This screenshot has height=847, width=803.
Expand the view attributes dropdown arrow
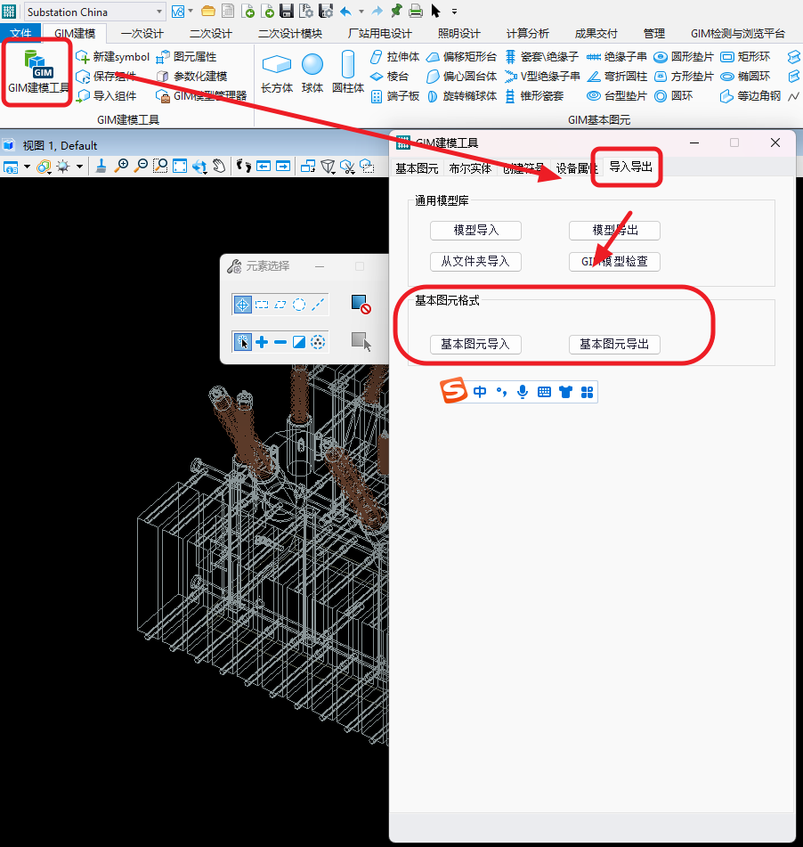point(27,167)
